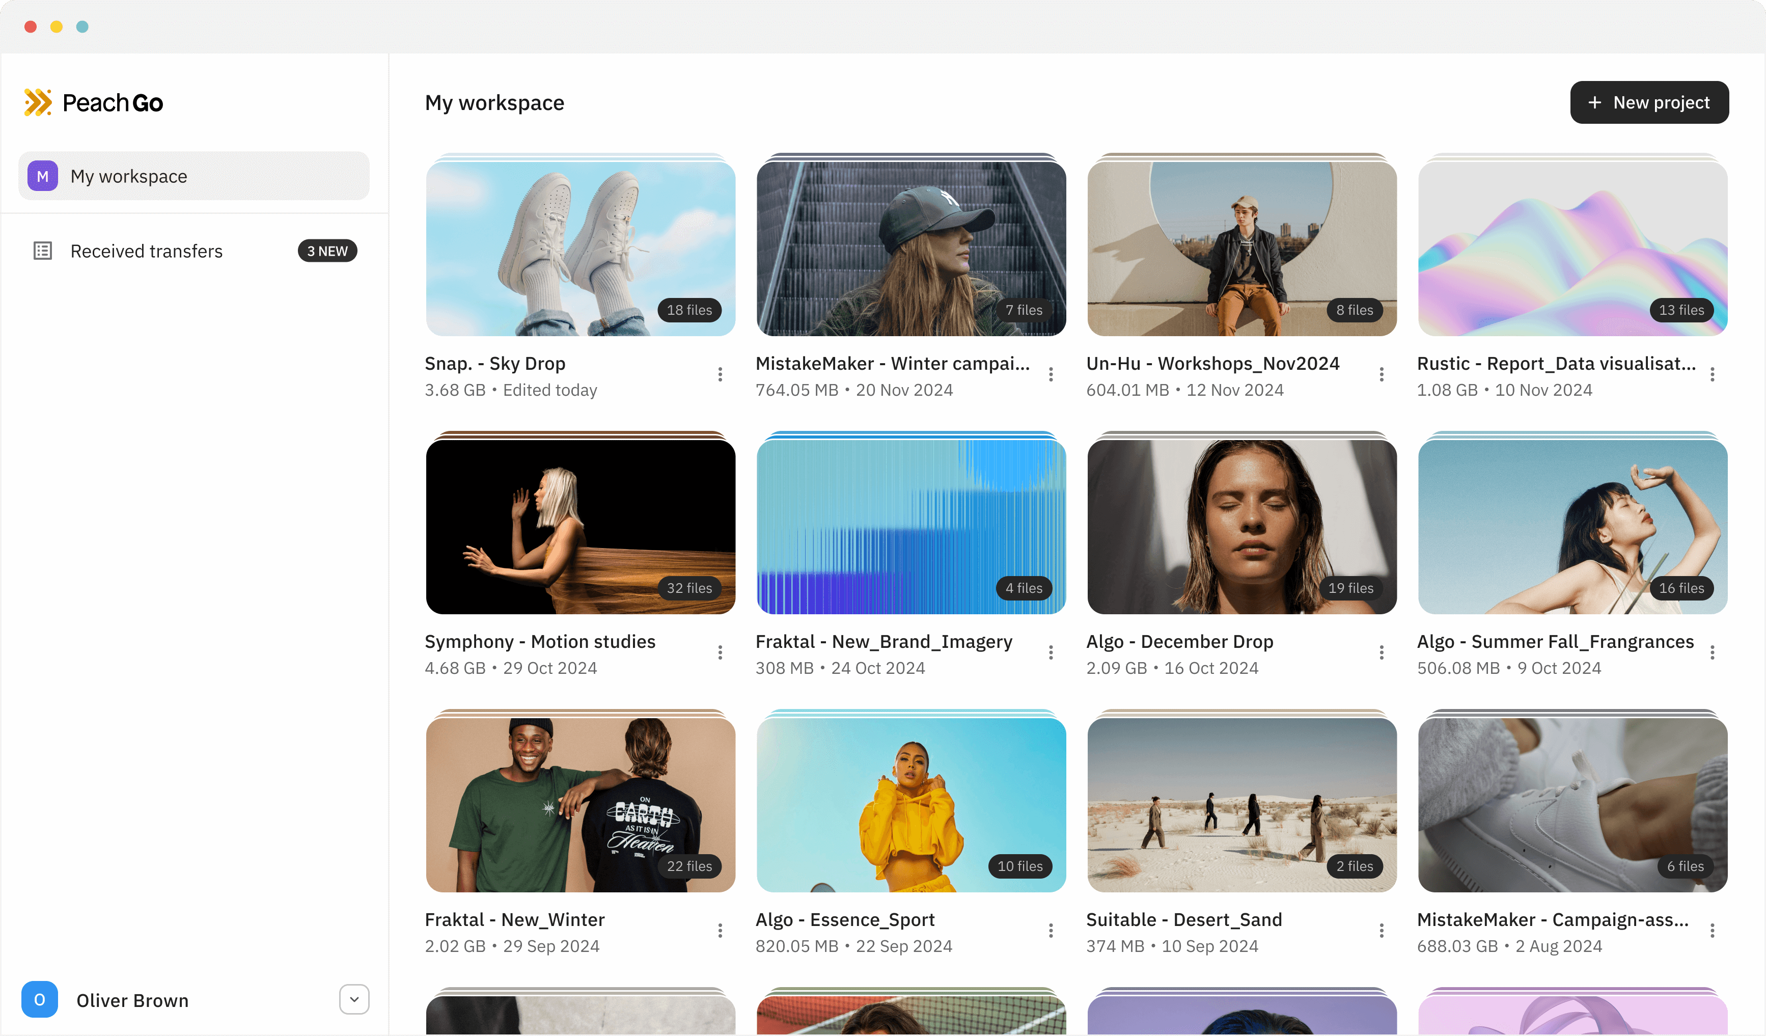Open menu for Algo - Summer Fall_Frangrances
The image size is (1766, 1036).
click(x=1712, y=652)
